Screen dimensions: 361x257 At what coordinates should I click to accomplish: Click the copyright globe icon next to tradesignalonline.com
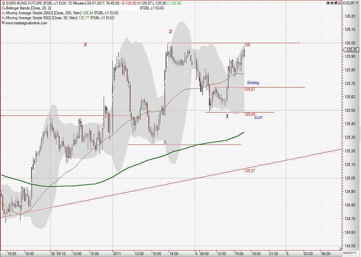coord(3,23)
